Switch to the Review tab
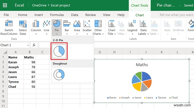194x108 pixels. [91, 15]
